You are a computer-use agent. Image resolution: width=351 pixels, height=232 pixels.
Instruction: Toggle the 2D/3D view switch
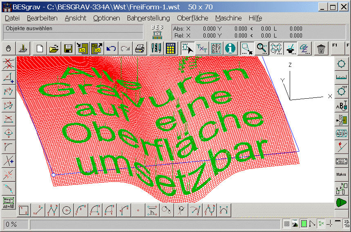tap(347, 223)
